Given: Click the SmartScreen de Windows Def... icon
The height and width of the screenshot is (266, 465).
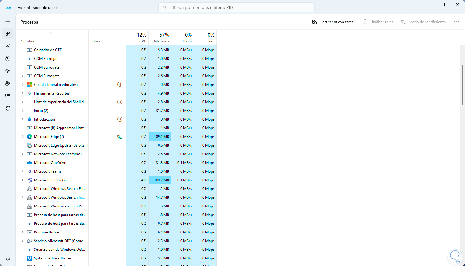Looking at the screenshot, I should (x=30, y=250).
